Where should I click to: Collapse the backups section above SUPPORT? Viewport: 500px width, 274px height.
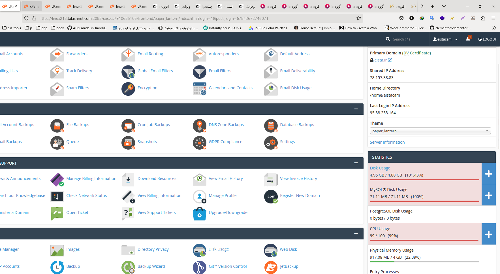[x=356, y=109]
